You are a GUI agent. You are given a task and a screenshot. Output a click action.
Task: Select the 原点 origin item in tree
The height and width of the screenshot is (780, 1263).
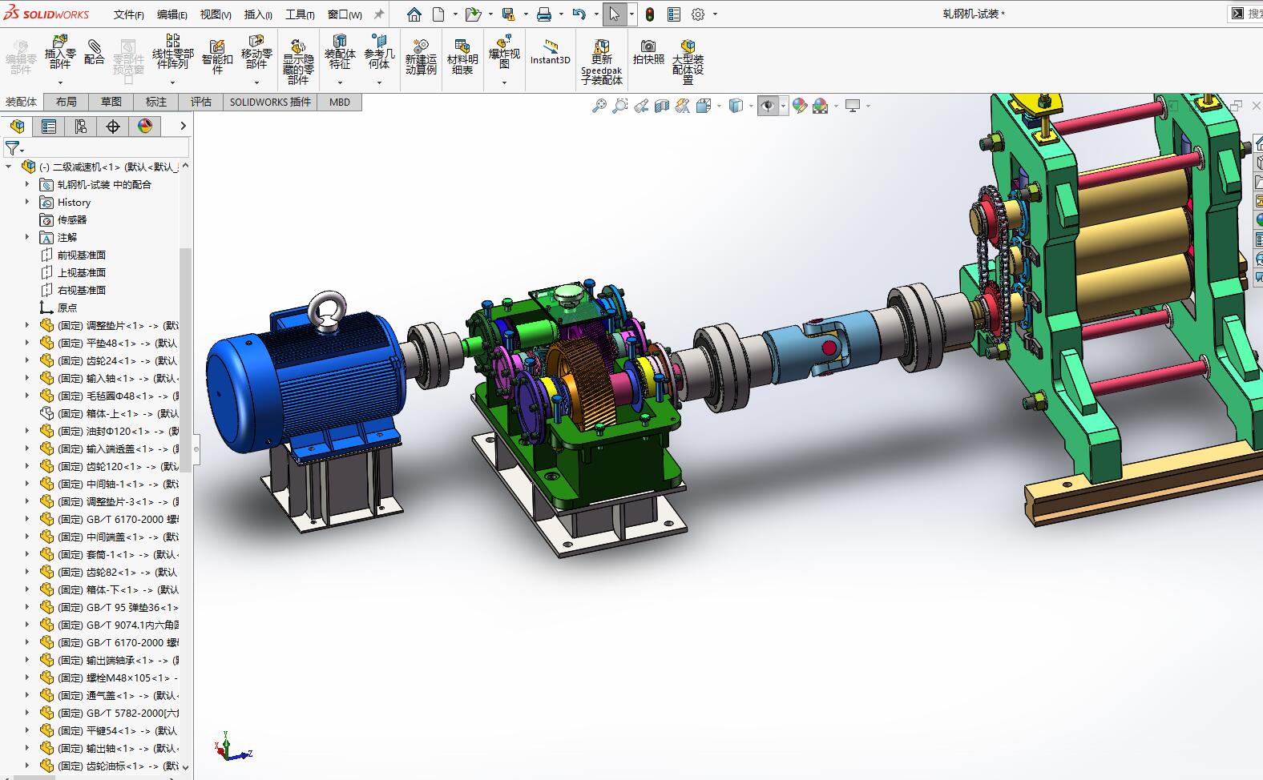click(x=67, y=308)
